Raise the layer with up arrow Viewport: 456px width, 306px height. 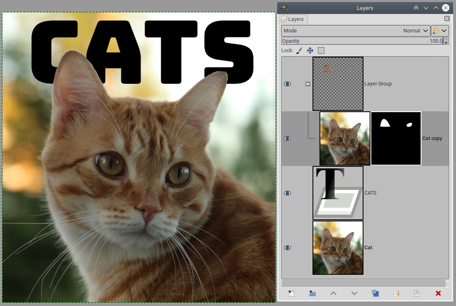(x=333, y=293)
